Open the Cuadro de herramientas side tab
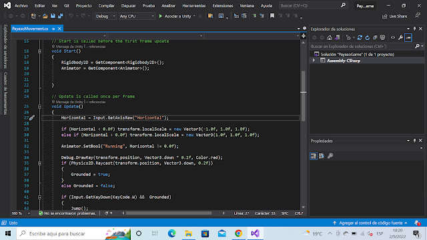Screen dimensions: 427x240 [x=5, y=93]
